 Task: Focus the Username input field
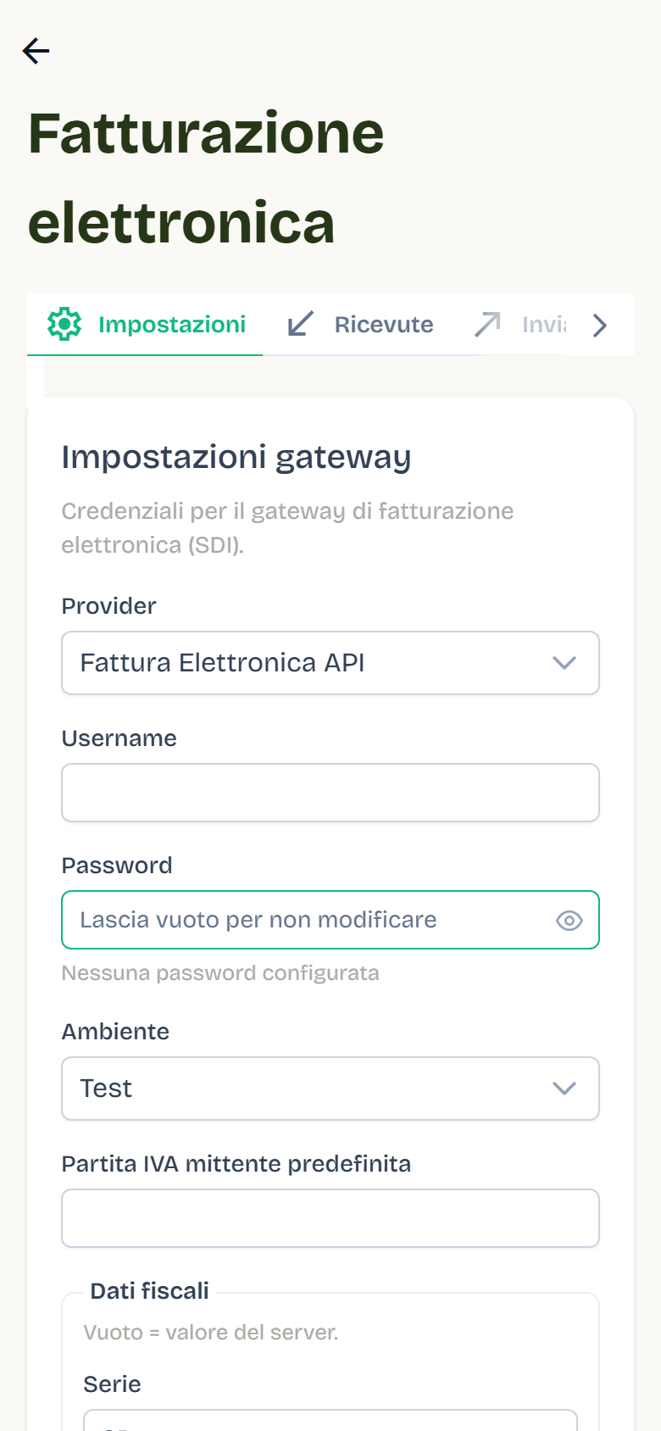(x=330, y=793)
